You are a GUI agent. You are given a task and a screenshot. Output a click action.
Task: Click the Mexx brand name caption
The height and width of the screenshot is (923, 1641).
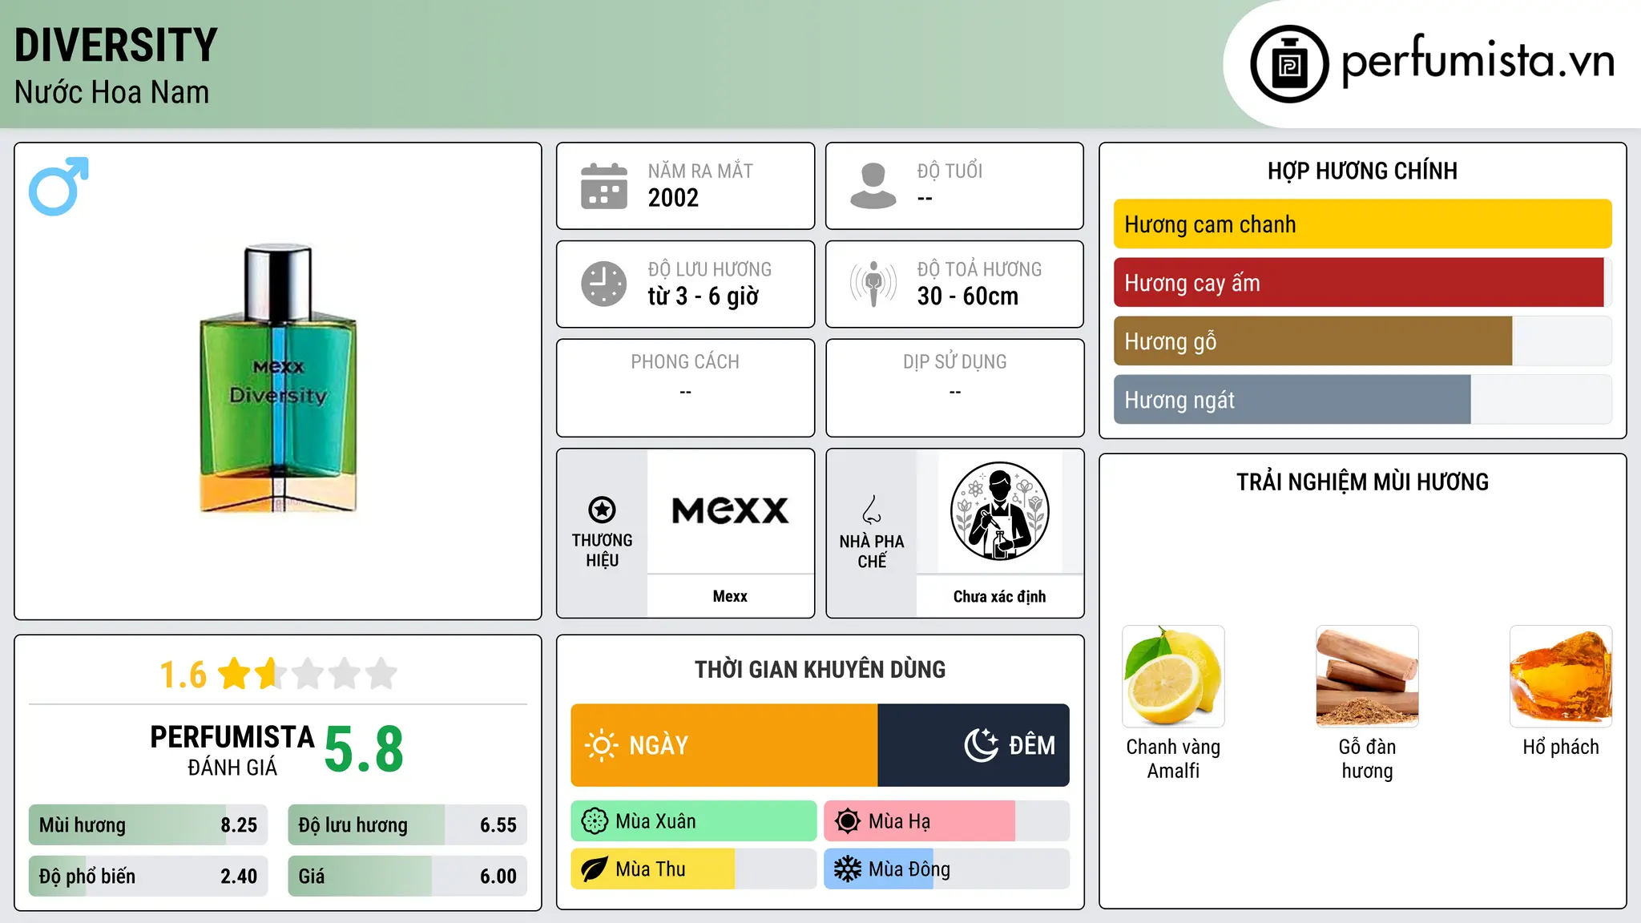click(x=730, y=596)
